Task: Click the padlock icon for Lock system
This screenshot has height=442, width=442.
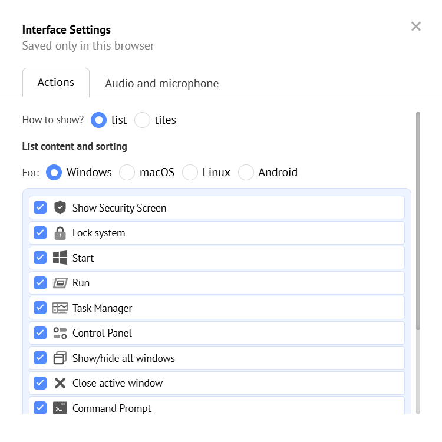Action: tap(60, 233)
